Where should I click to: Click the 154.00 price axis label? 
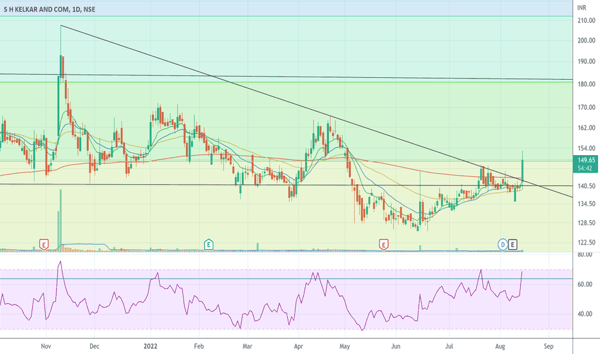tap(586, 148)
